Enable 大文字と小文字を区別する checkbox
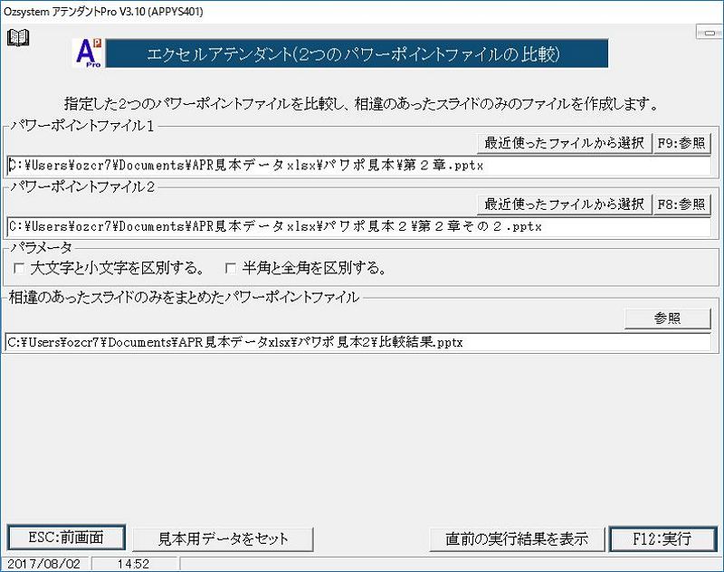 [x=19, y=268]
